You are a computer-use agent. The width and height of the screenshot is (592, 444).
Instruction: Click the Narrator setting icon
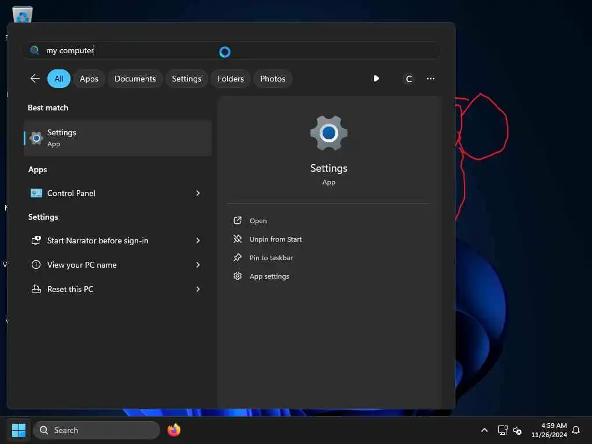(x=36, y=240)
